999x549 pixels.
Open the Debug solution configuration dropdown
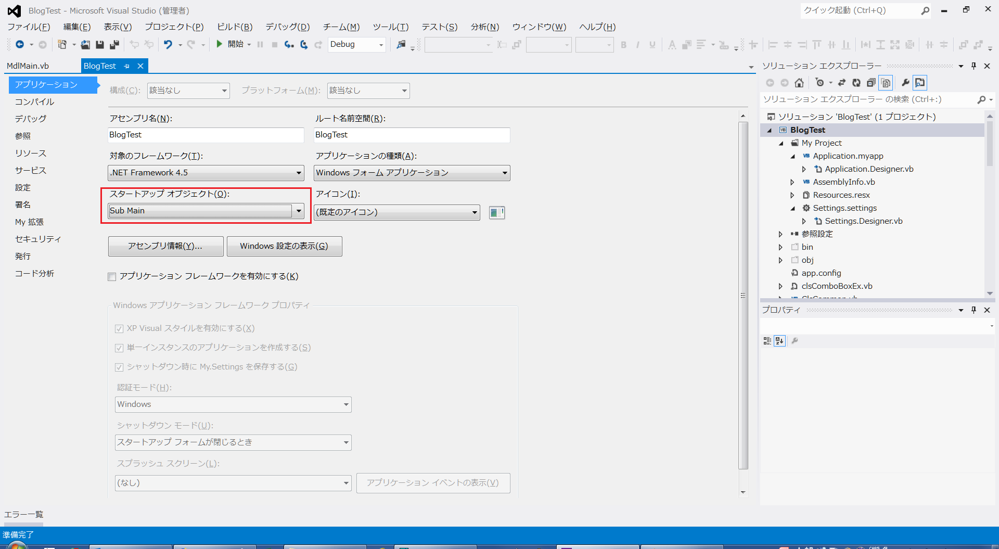(x=381, y=45)
